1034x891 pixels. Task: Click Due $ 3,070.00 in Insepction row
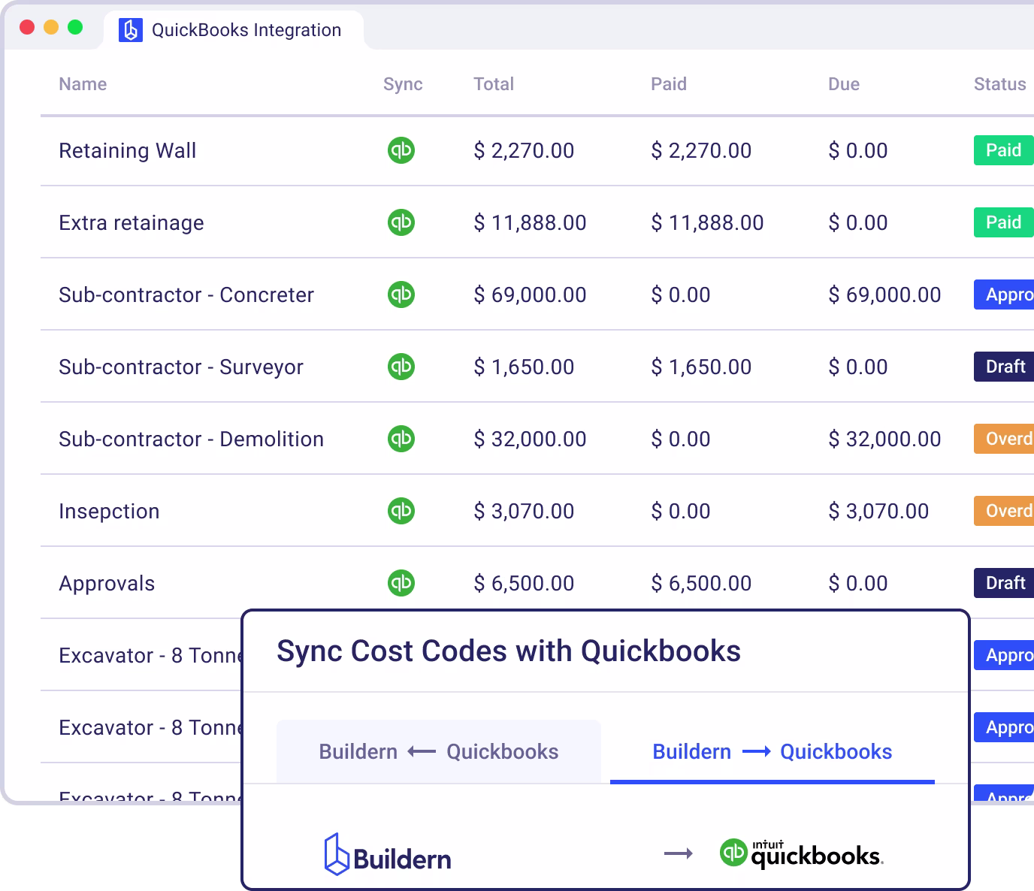pos(878,512)
